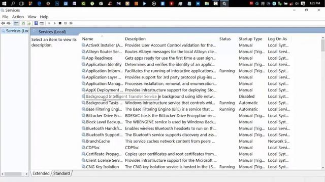Click the gear icon beside BranchCache
Image resolution: width=325 pixels, height=182 pixels.
click(83, 141)
